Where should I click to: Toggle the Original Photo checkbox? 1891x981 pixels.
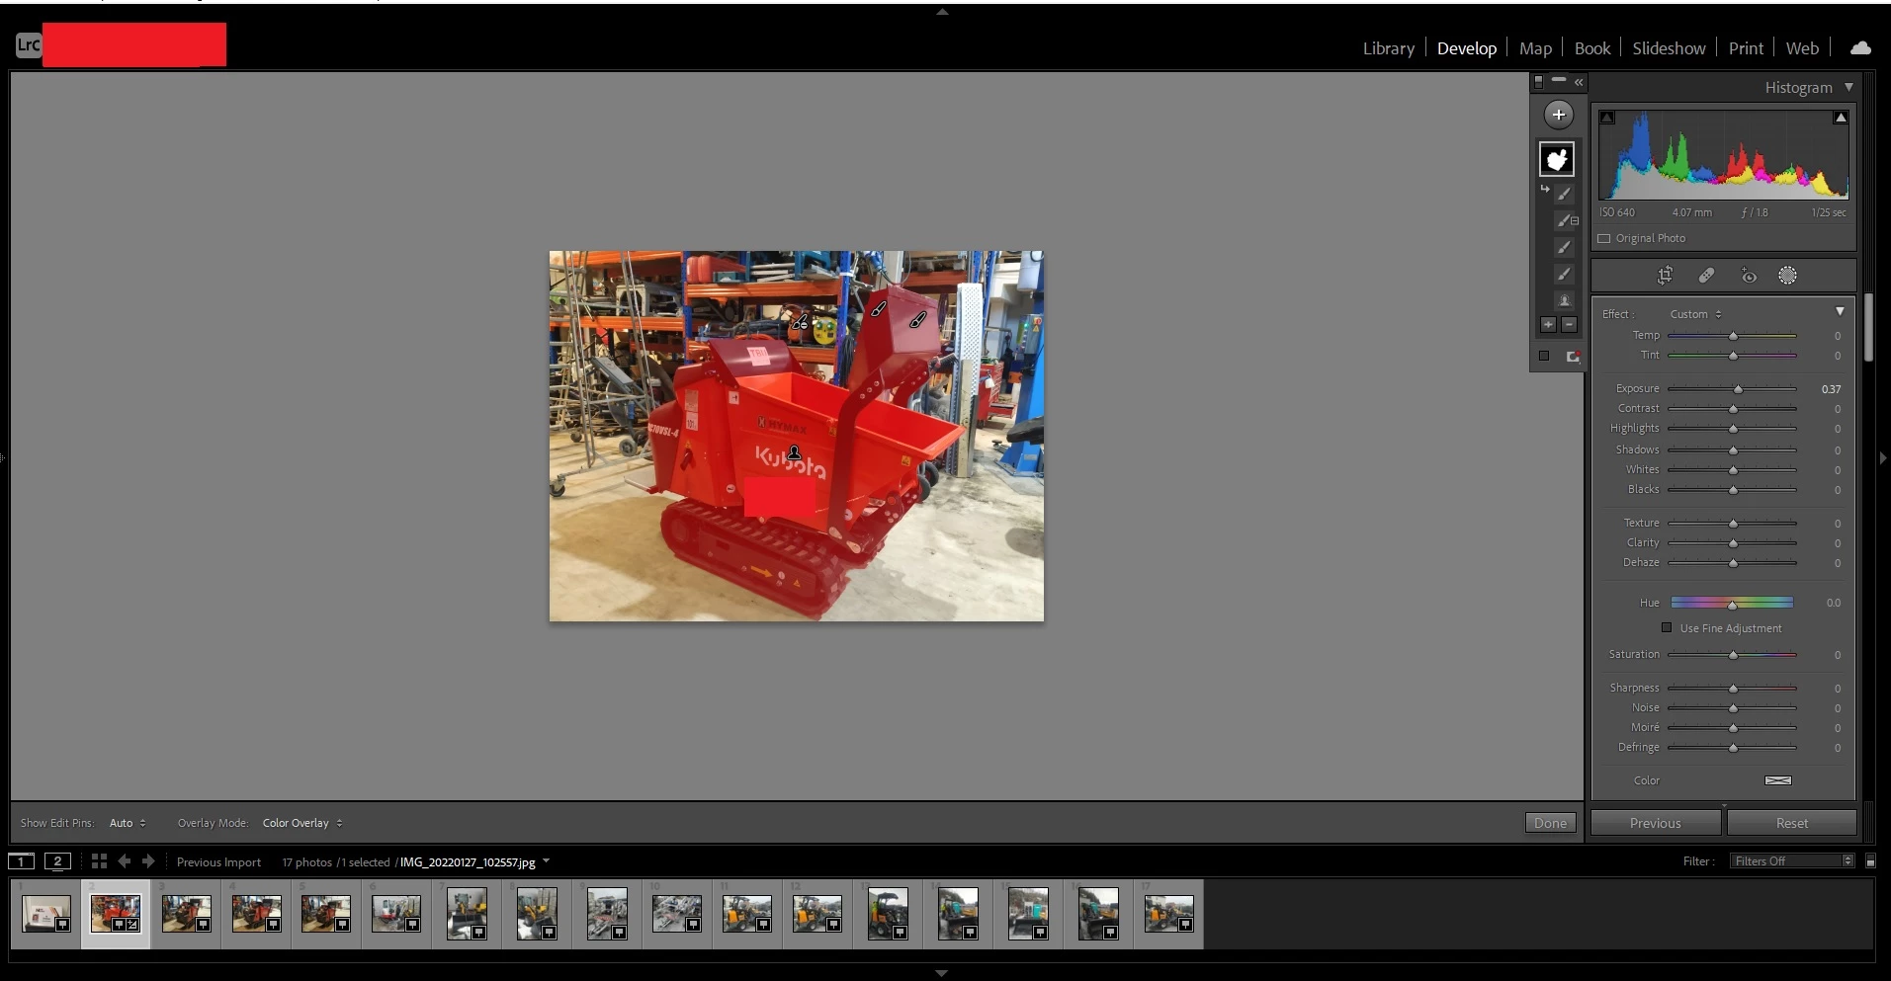pyautogui.click(x=1604, y=238)
